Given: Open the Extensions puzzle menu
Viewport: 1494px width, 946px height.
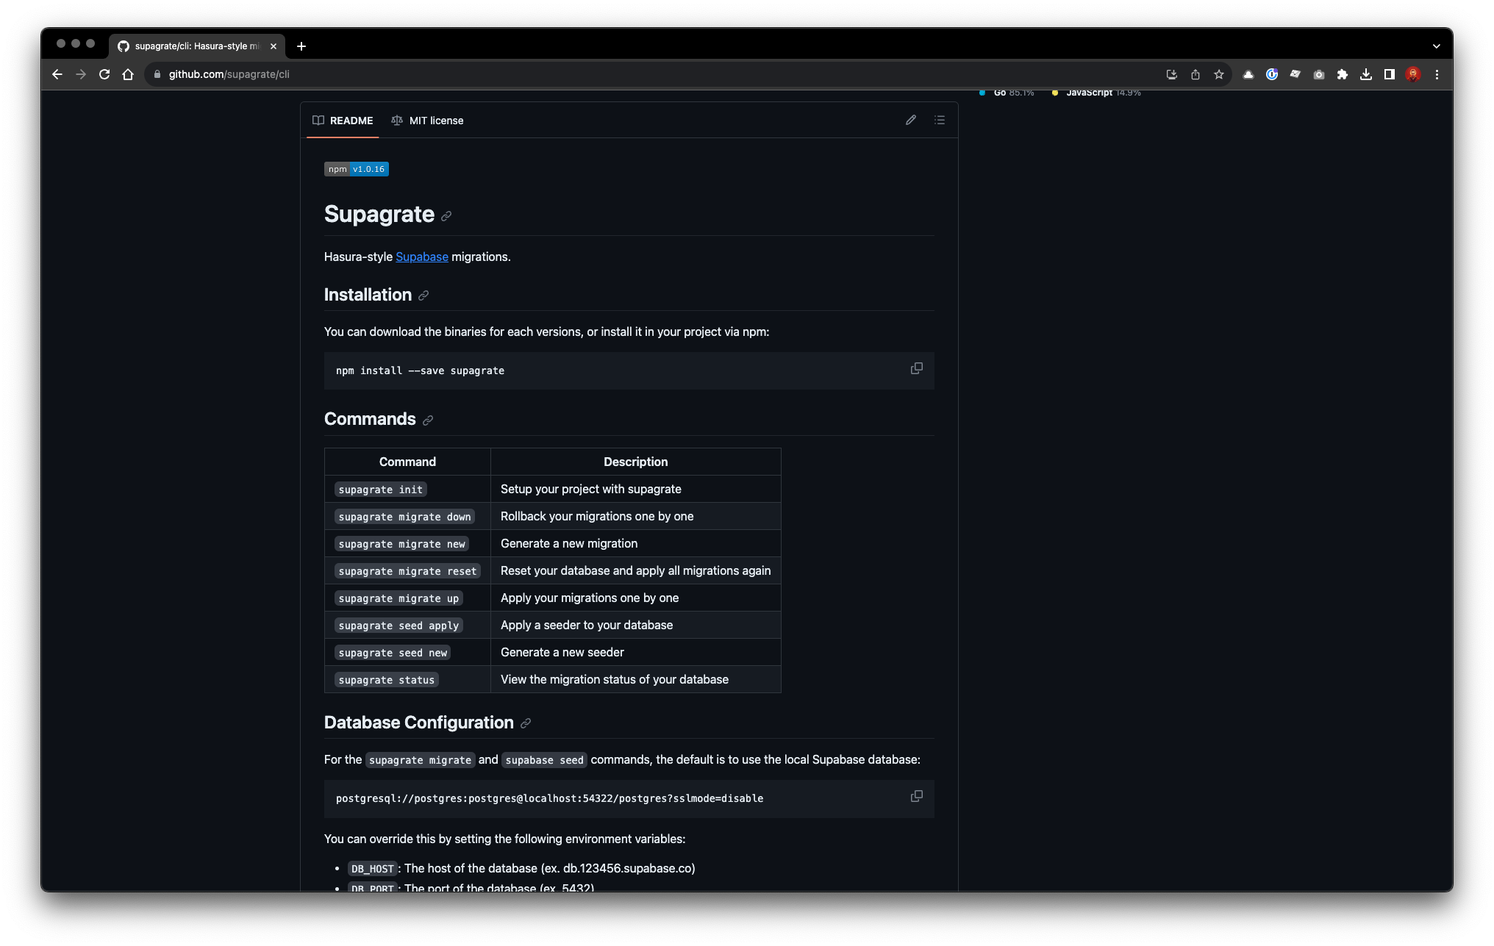Looking at the screenshot, I should 1343,74.
